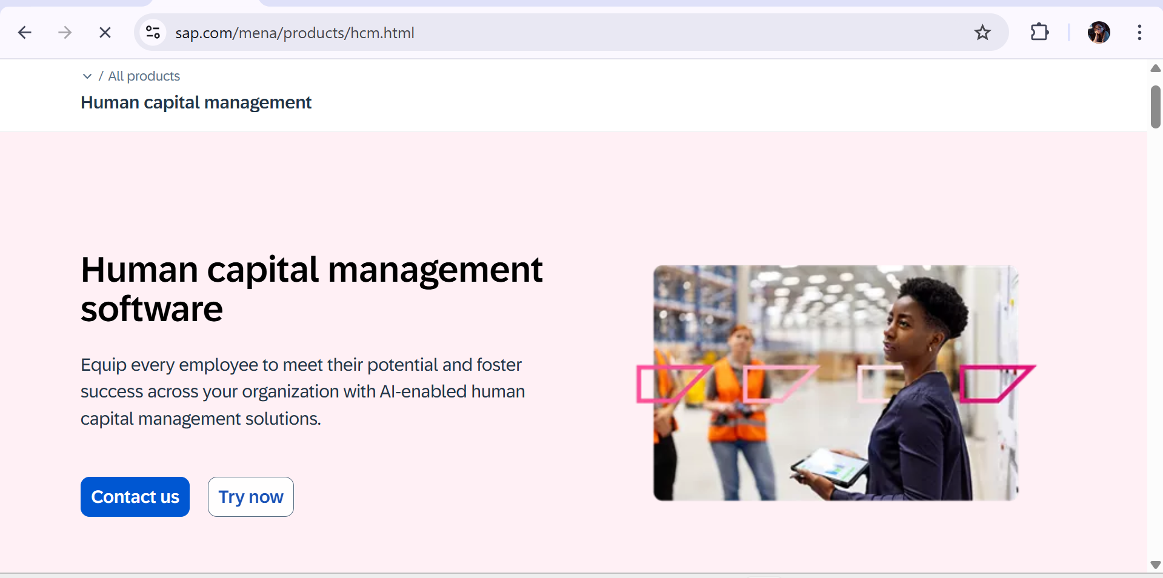Open the browser extensions panel

1039,33
